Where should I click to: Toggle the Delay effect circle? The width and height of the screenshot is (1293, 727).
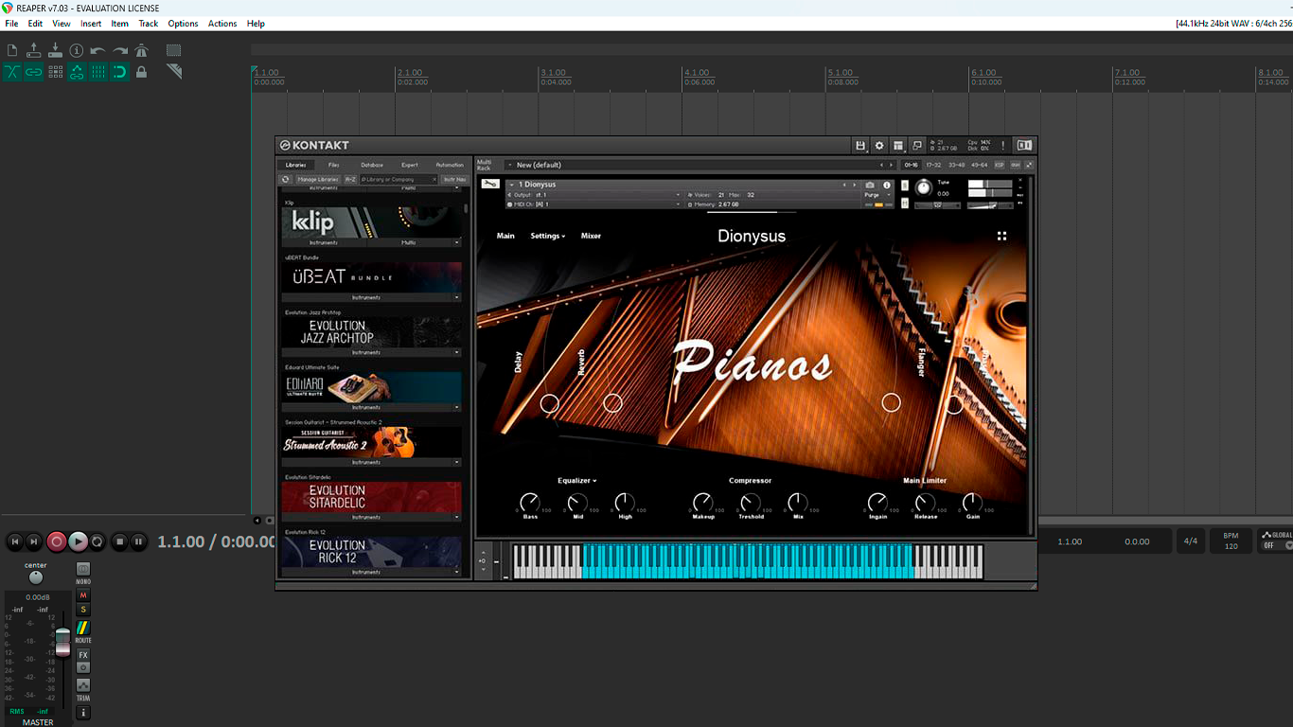click(550, 403)
